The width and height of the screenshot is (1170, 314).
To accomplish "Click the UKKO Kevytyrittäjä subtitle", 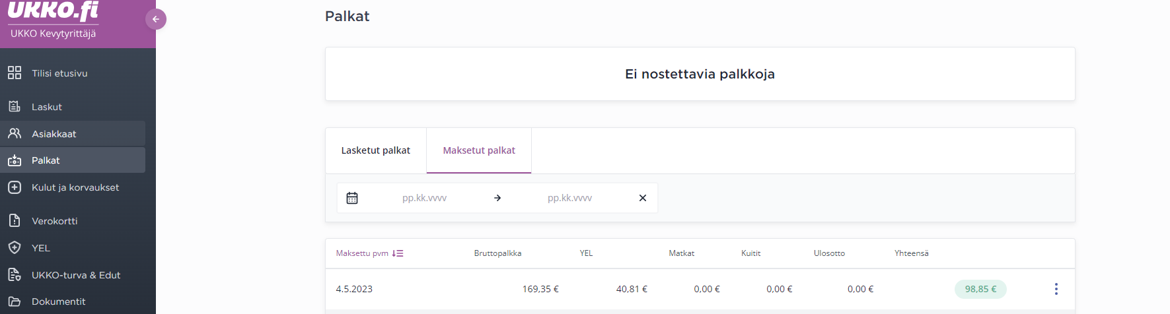I will point(53,34).
